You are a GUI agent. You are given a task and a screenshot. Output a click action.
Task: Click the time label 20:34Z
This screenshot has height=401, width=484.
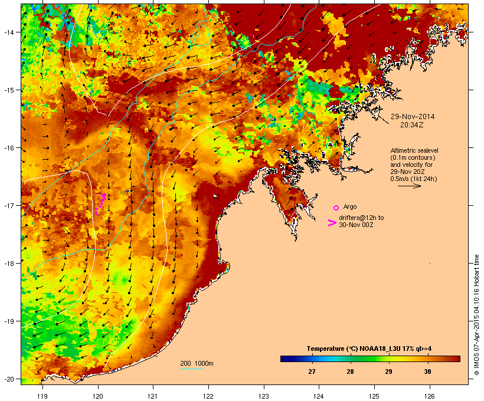pos(412,125)
